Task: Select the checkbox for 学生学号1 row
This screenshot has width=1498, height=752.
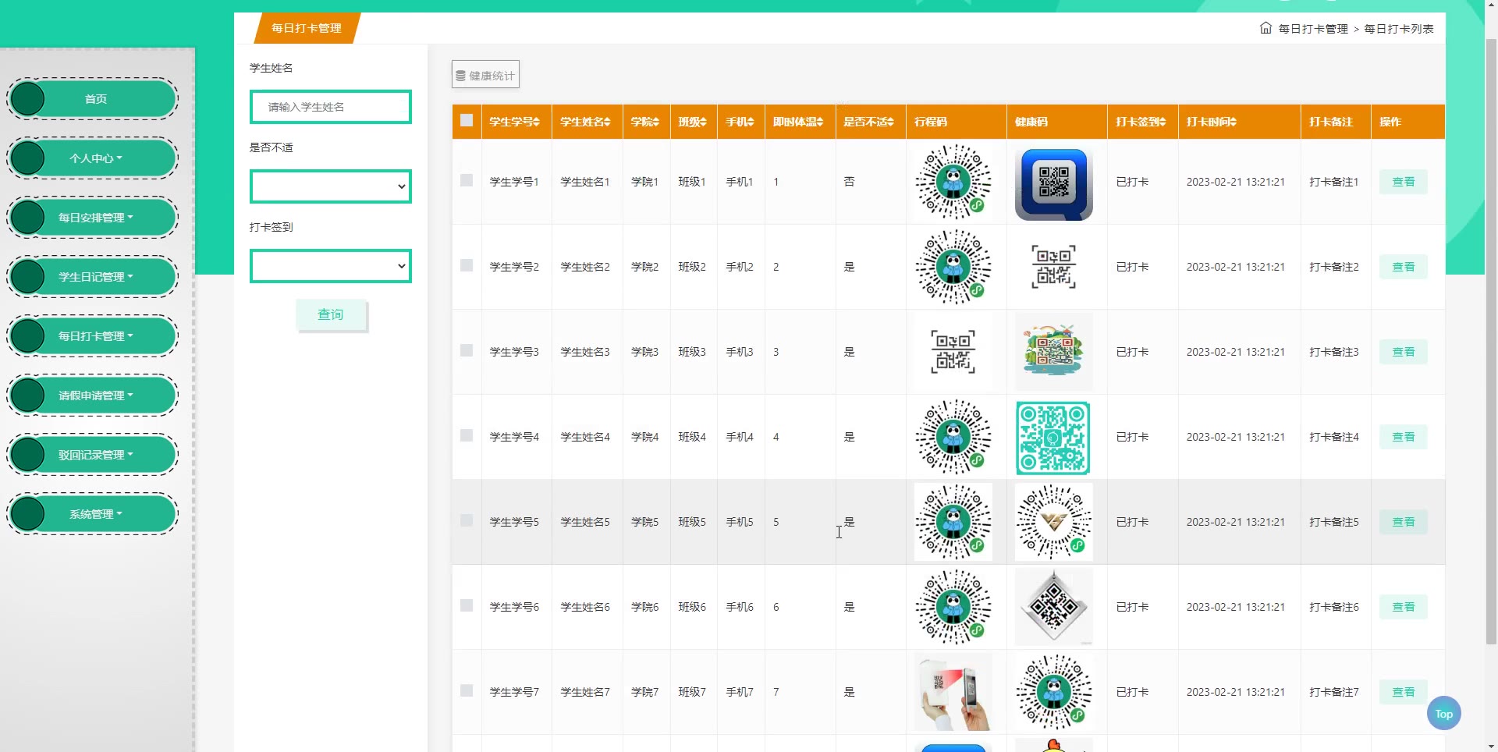Action: 467,180
